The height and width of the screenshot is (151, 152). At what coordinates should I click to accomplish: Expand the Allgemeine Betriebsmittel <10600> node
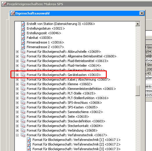17,56
